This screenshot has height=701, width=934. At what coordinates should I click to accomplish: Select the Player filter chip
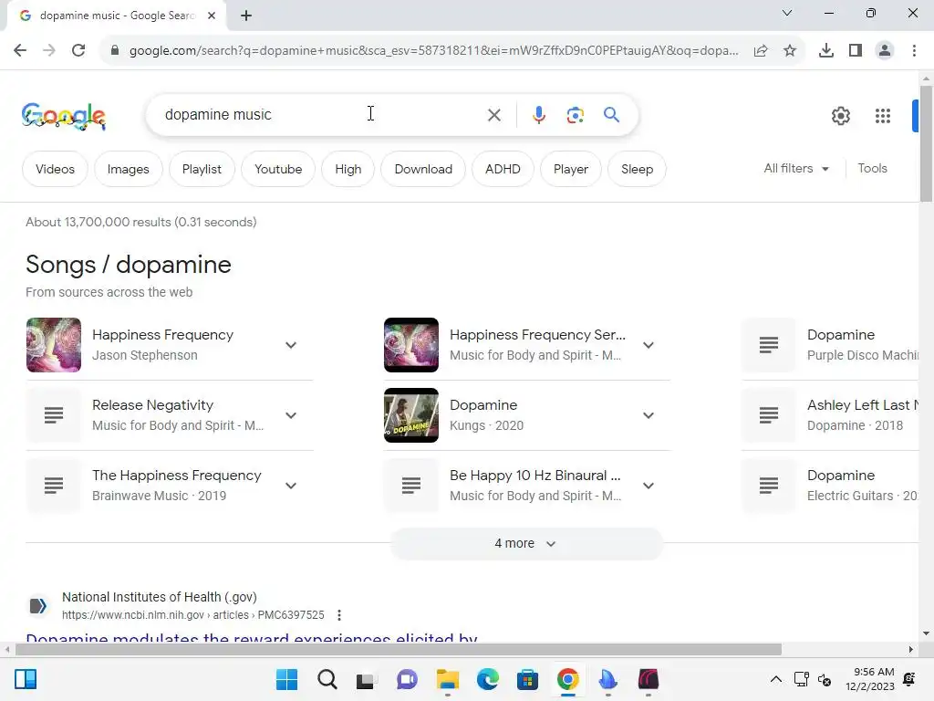coord(571,169)
